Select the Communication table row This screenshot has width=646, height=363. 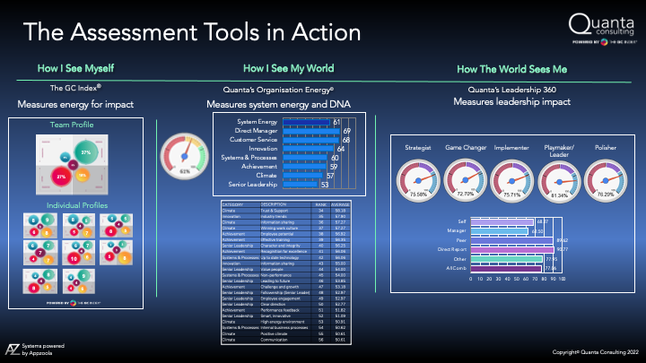tap(286, 340)
